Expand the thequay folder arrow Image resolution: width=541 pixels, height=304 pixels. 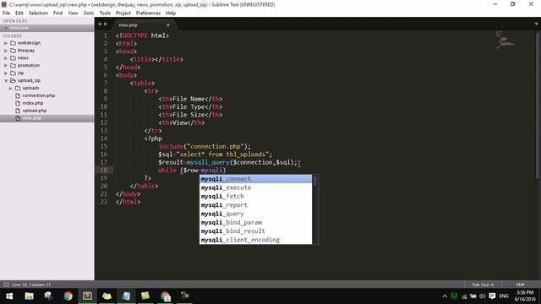point(6,51)
